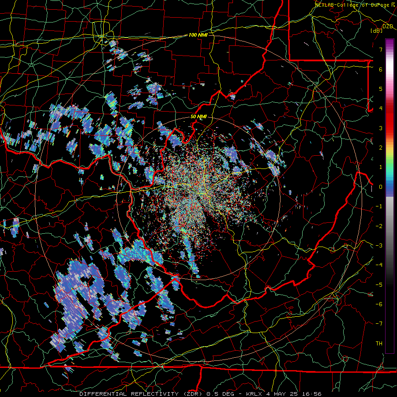Click the -4 value on color scale
The width and height of the screenshot is (397, 397).
point(379,265)
